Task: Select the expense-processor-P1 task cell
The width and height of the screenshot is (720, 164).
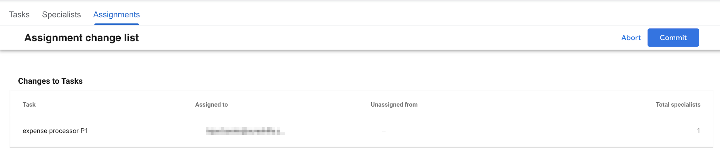Action: (x=55, y=131)
